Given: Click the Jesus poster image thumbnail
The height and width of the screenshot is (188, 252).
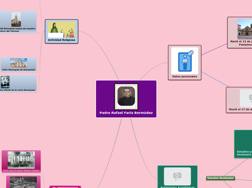Looking at the screenshot, I should coord(5,82).
